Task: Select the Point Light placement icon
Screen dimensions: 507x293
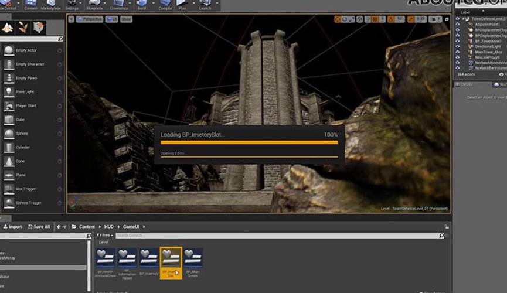Action: tap(9, 92)
